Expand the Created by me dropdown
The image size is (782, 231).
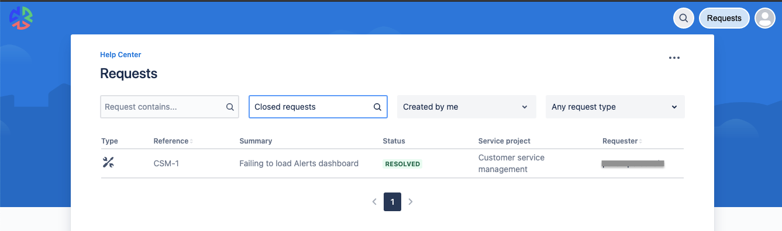click(x=466, y=107)
